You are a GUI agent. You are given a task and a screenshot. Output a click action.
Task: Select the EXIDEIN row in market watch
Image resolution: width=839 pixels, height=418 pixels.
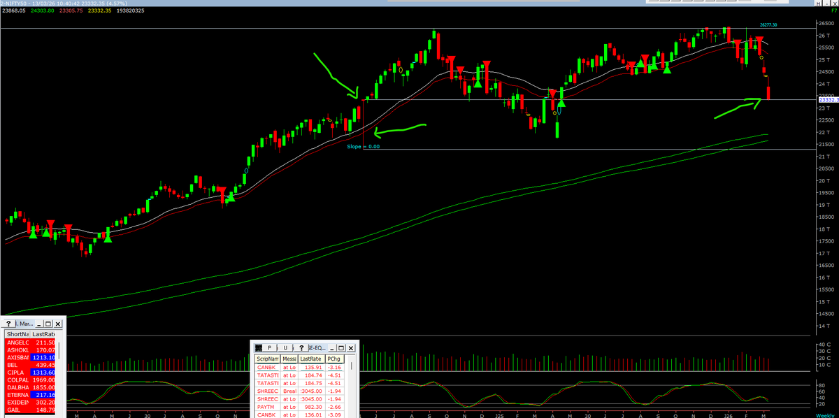(x=31, y=403)
